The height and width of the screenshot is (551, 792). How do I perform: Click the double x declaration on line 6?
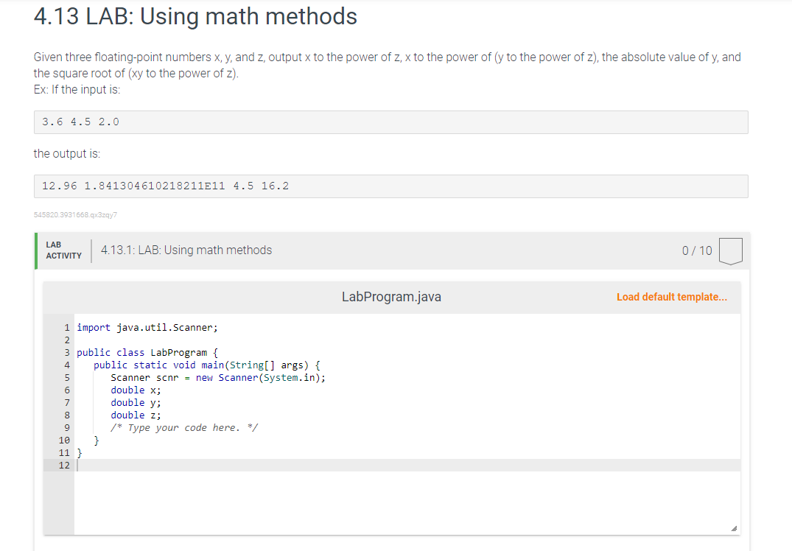click(135, 390)
